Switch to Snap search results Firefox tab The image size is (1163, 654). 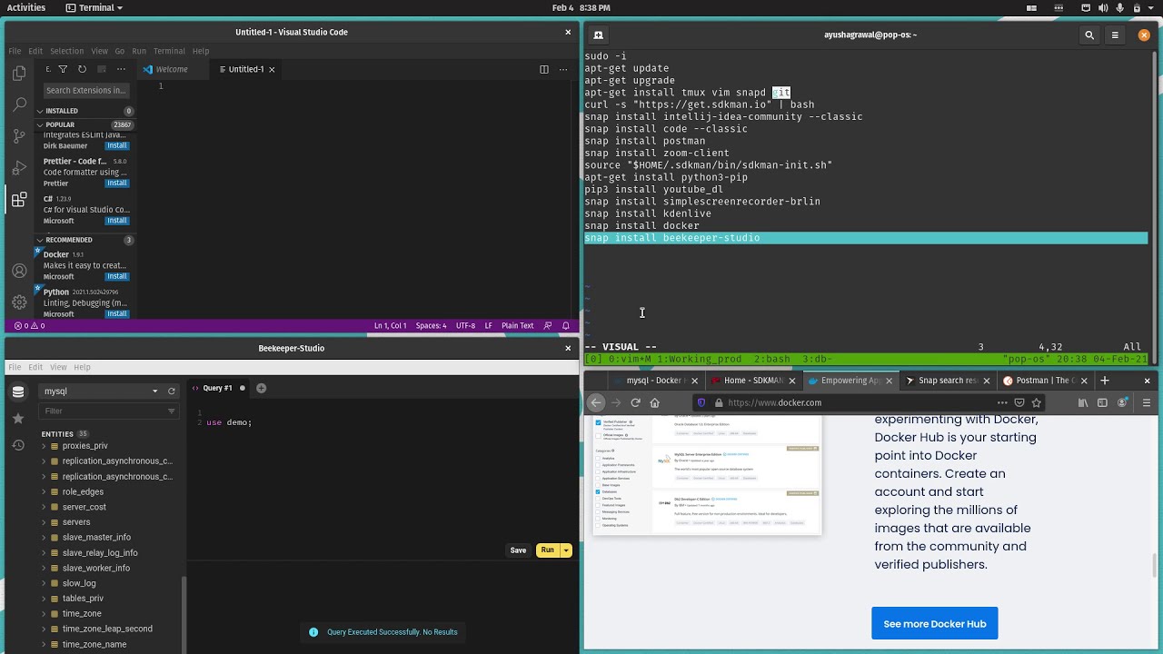[946, 381]
